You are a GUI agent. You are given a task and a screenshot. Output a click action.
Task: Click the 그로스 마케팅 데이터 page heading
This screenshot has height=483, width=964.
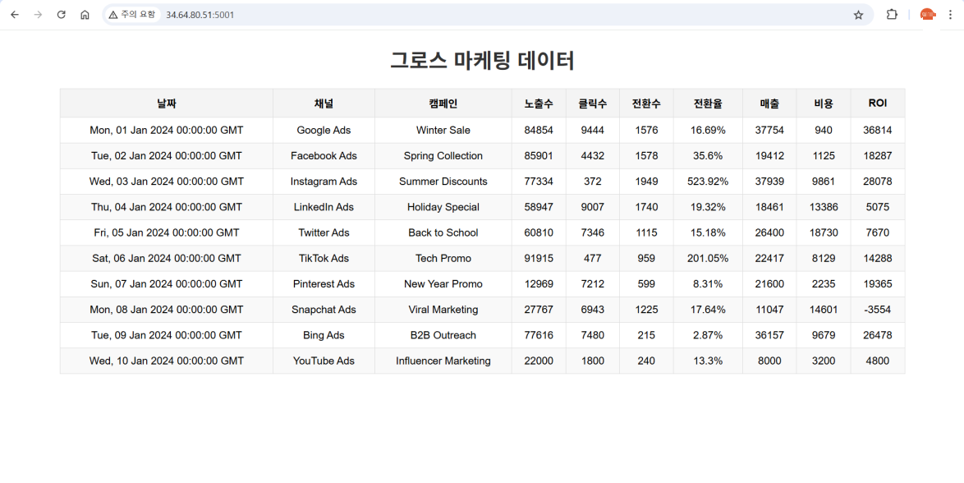482,61
